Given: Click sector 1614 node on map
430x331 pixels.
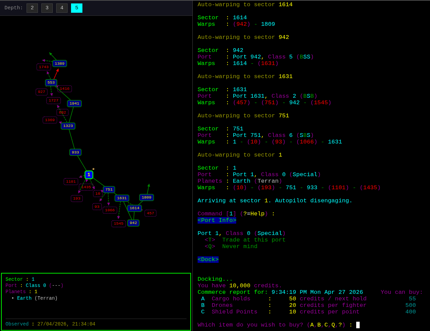Looking at the screenshot, I should [134, 208].
